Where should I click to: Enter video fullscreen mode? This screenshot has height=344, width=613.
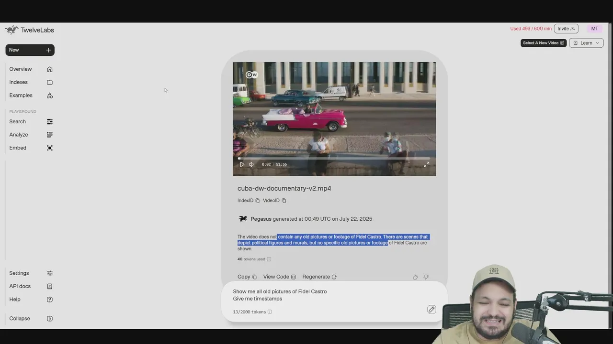coord(426,164)
